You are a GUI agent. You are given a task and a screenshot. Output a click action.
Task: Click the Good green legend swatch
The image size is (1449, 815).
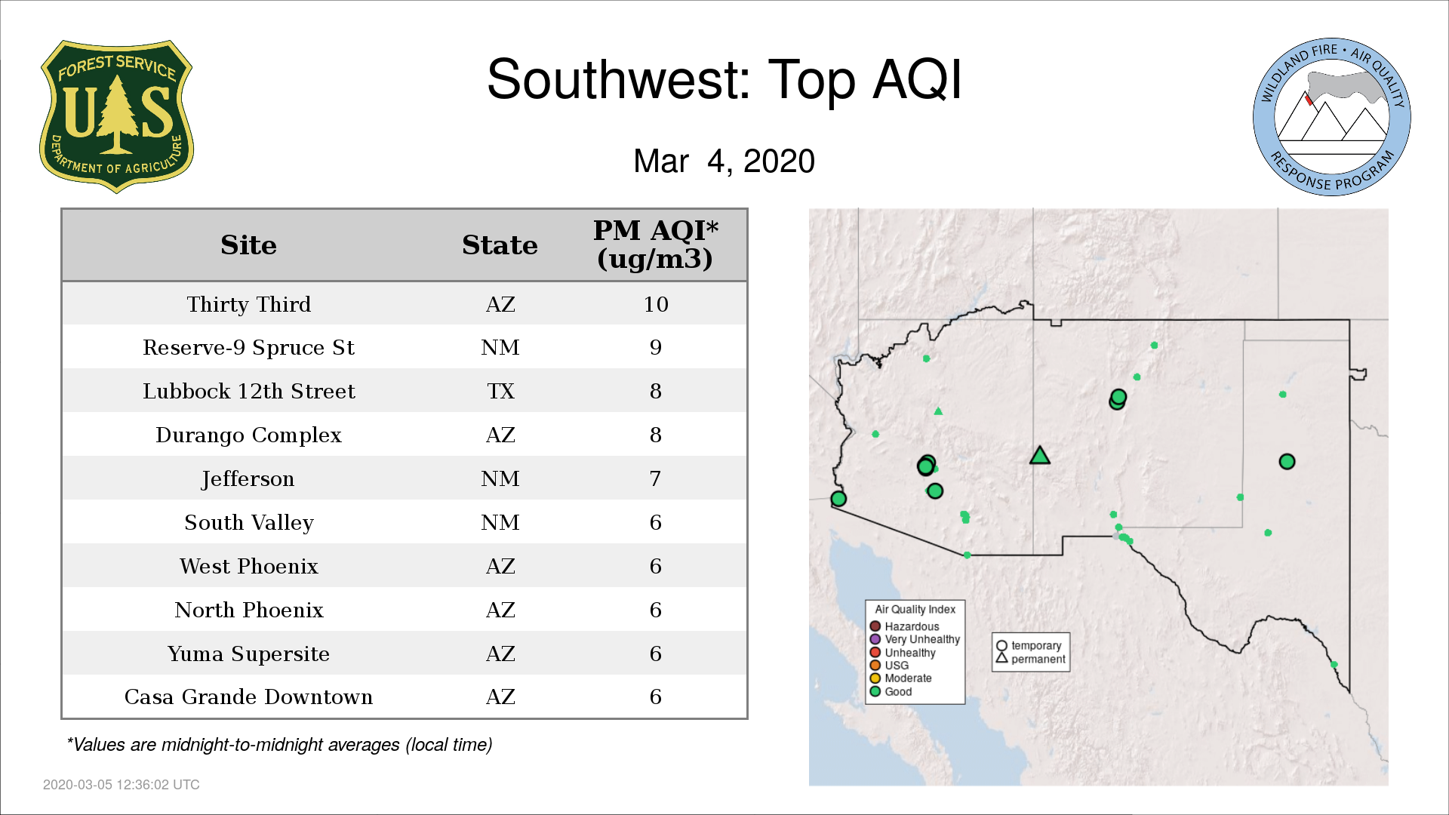coord(875,691)
